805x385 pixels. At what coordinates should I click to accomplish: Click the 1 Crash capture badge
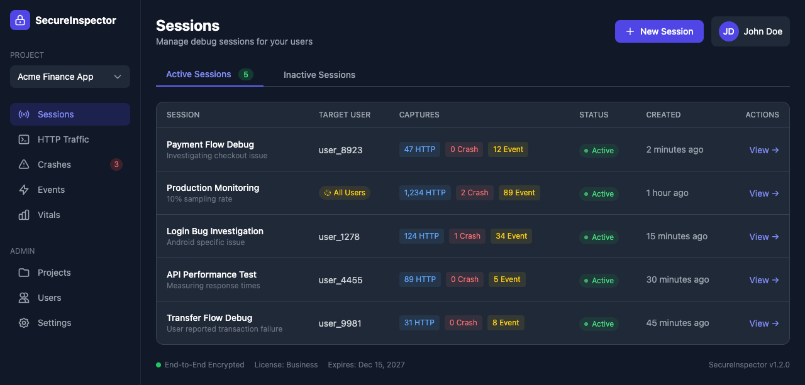click(x=467, y=236)
